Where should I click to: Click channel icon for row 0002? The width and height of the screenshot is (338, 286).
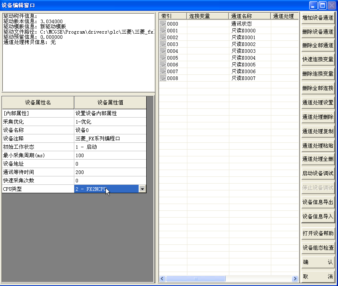click(x=163, y=37)
